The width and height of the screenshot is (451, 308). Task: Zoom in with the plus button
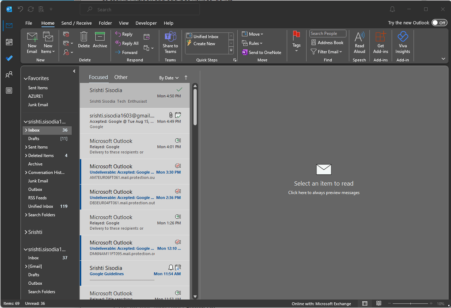click(431, 303)
